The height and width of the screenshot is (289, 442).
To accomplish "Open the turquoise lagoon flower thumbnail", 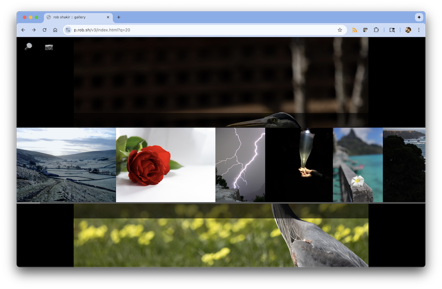I will click(358, 165).
